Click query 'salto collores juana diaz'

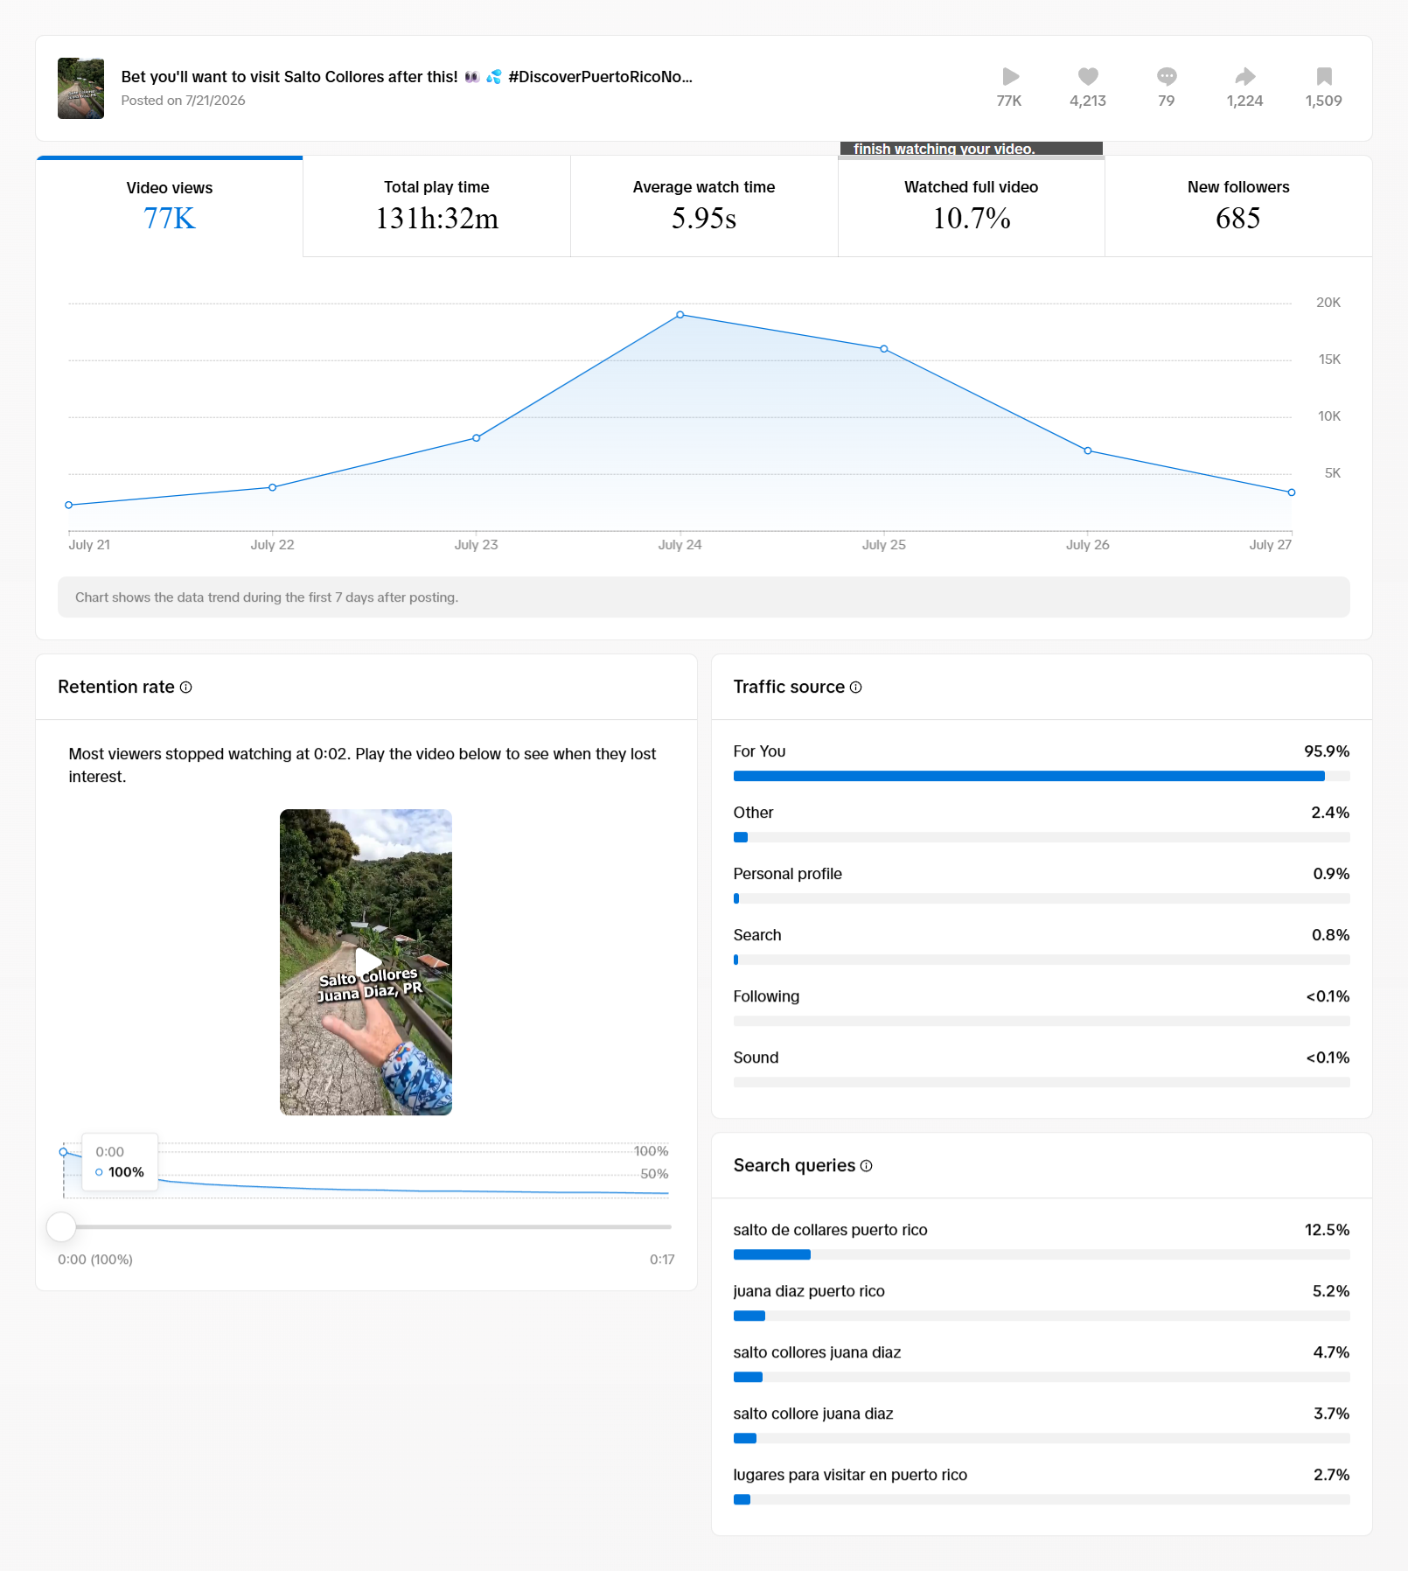coord(817,1352)
